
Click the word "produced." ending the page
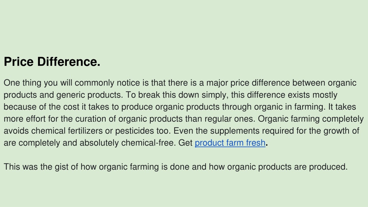pos(328,167)
